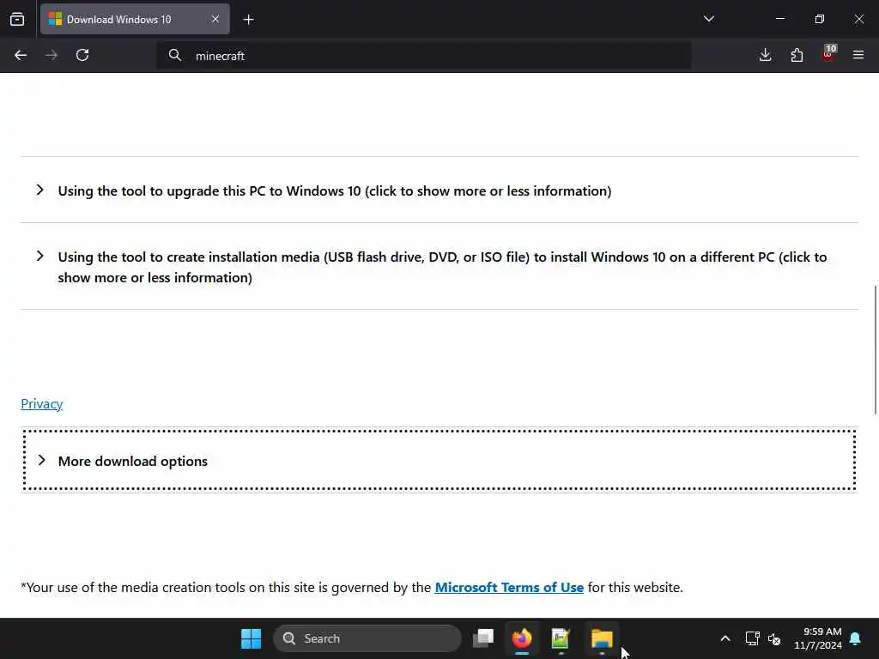Open the list all tabs dropdown

click(708, 19)
